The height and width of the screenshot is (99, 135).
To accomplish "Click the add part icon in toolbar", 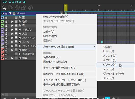I will point(4,8).
